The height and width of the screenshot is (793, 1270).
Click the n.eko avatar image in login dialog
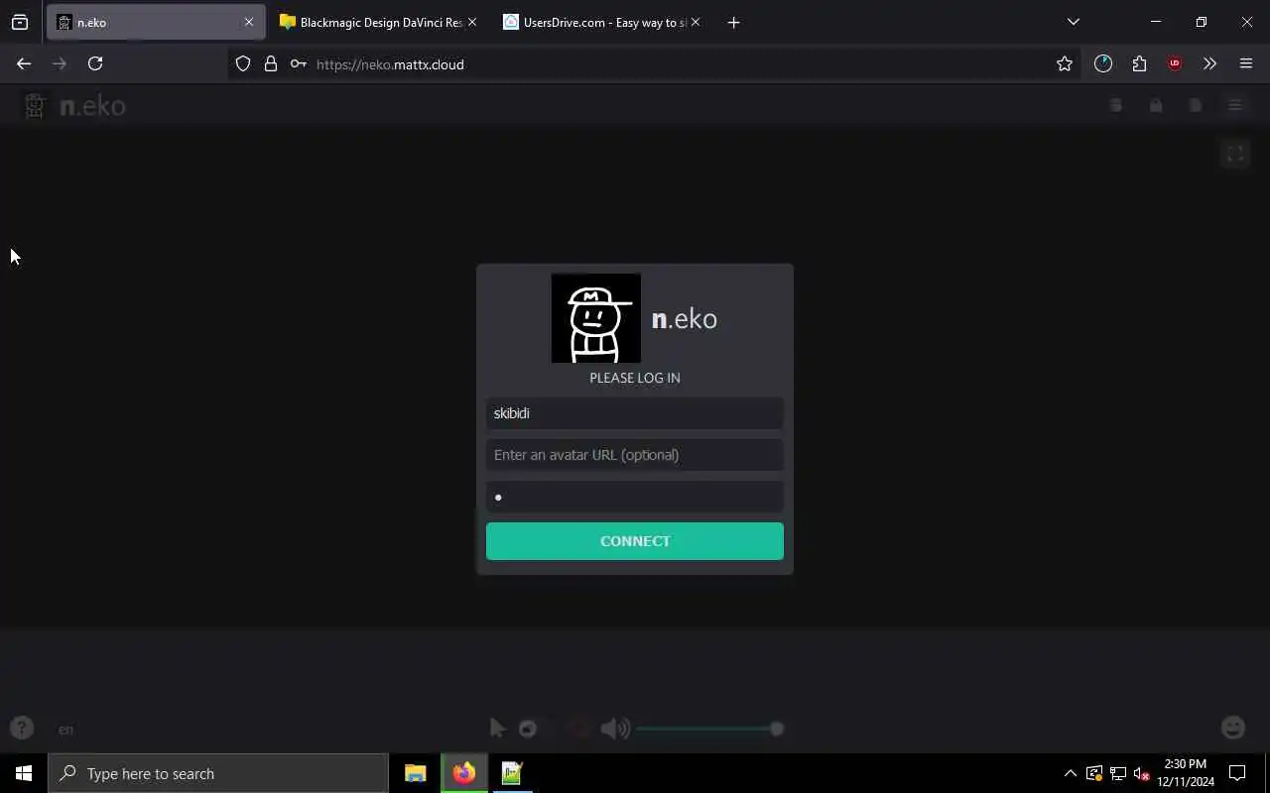click(596, 318)
